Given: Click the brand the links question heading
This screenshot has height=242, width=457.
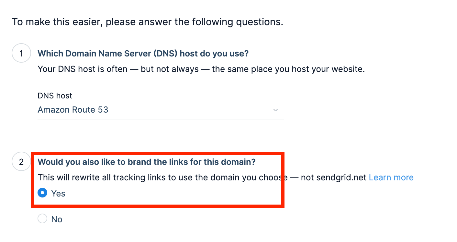Looking at the screenshot, I should [x=147, y=162].
